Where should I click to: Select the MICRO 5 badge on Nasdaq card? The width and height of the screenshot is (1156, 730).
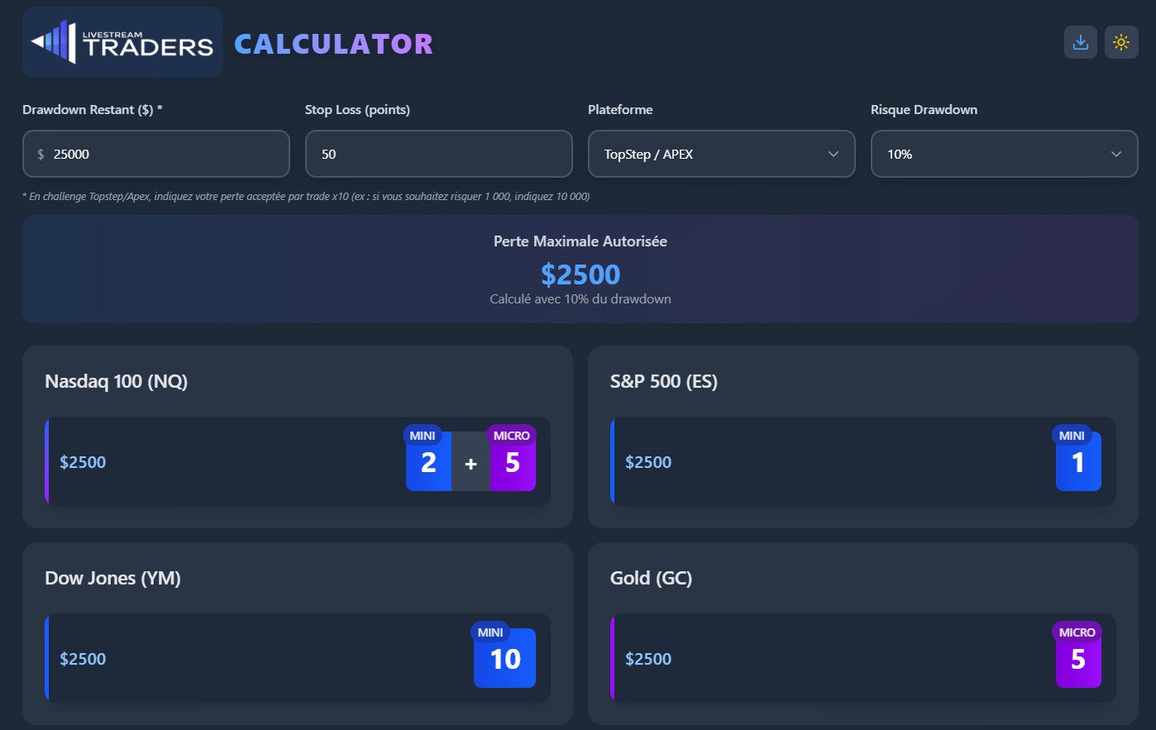[512, 461]
